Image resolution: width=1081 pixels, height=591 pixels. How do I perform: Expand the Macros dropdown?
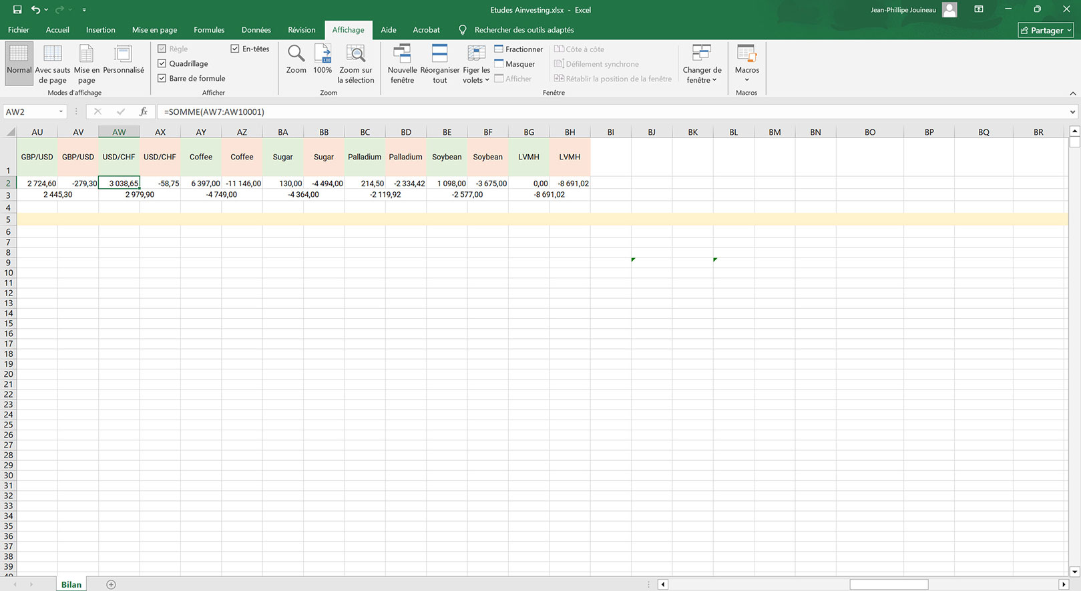pyautogui.click(x=746, y=64)
